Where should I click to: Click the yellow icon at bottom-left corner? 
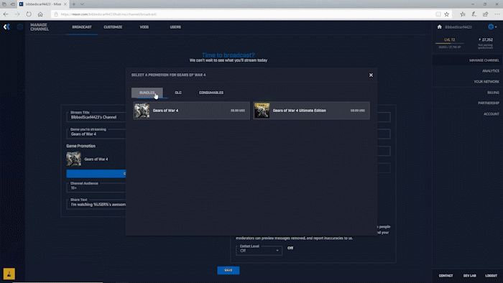pos(9,274)
